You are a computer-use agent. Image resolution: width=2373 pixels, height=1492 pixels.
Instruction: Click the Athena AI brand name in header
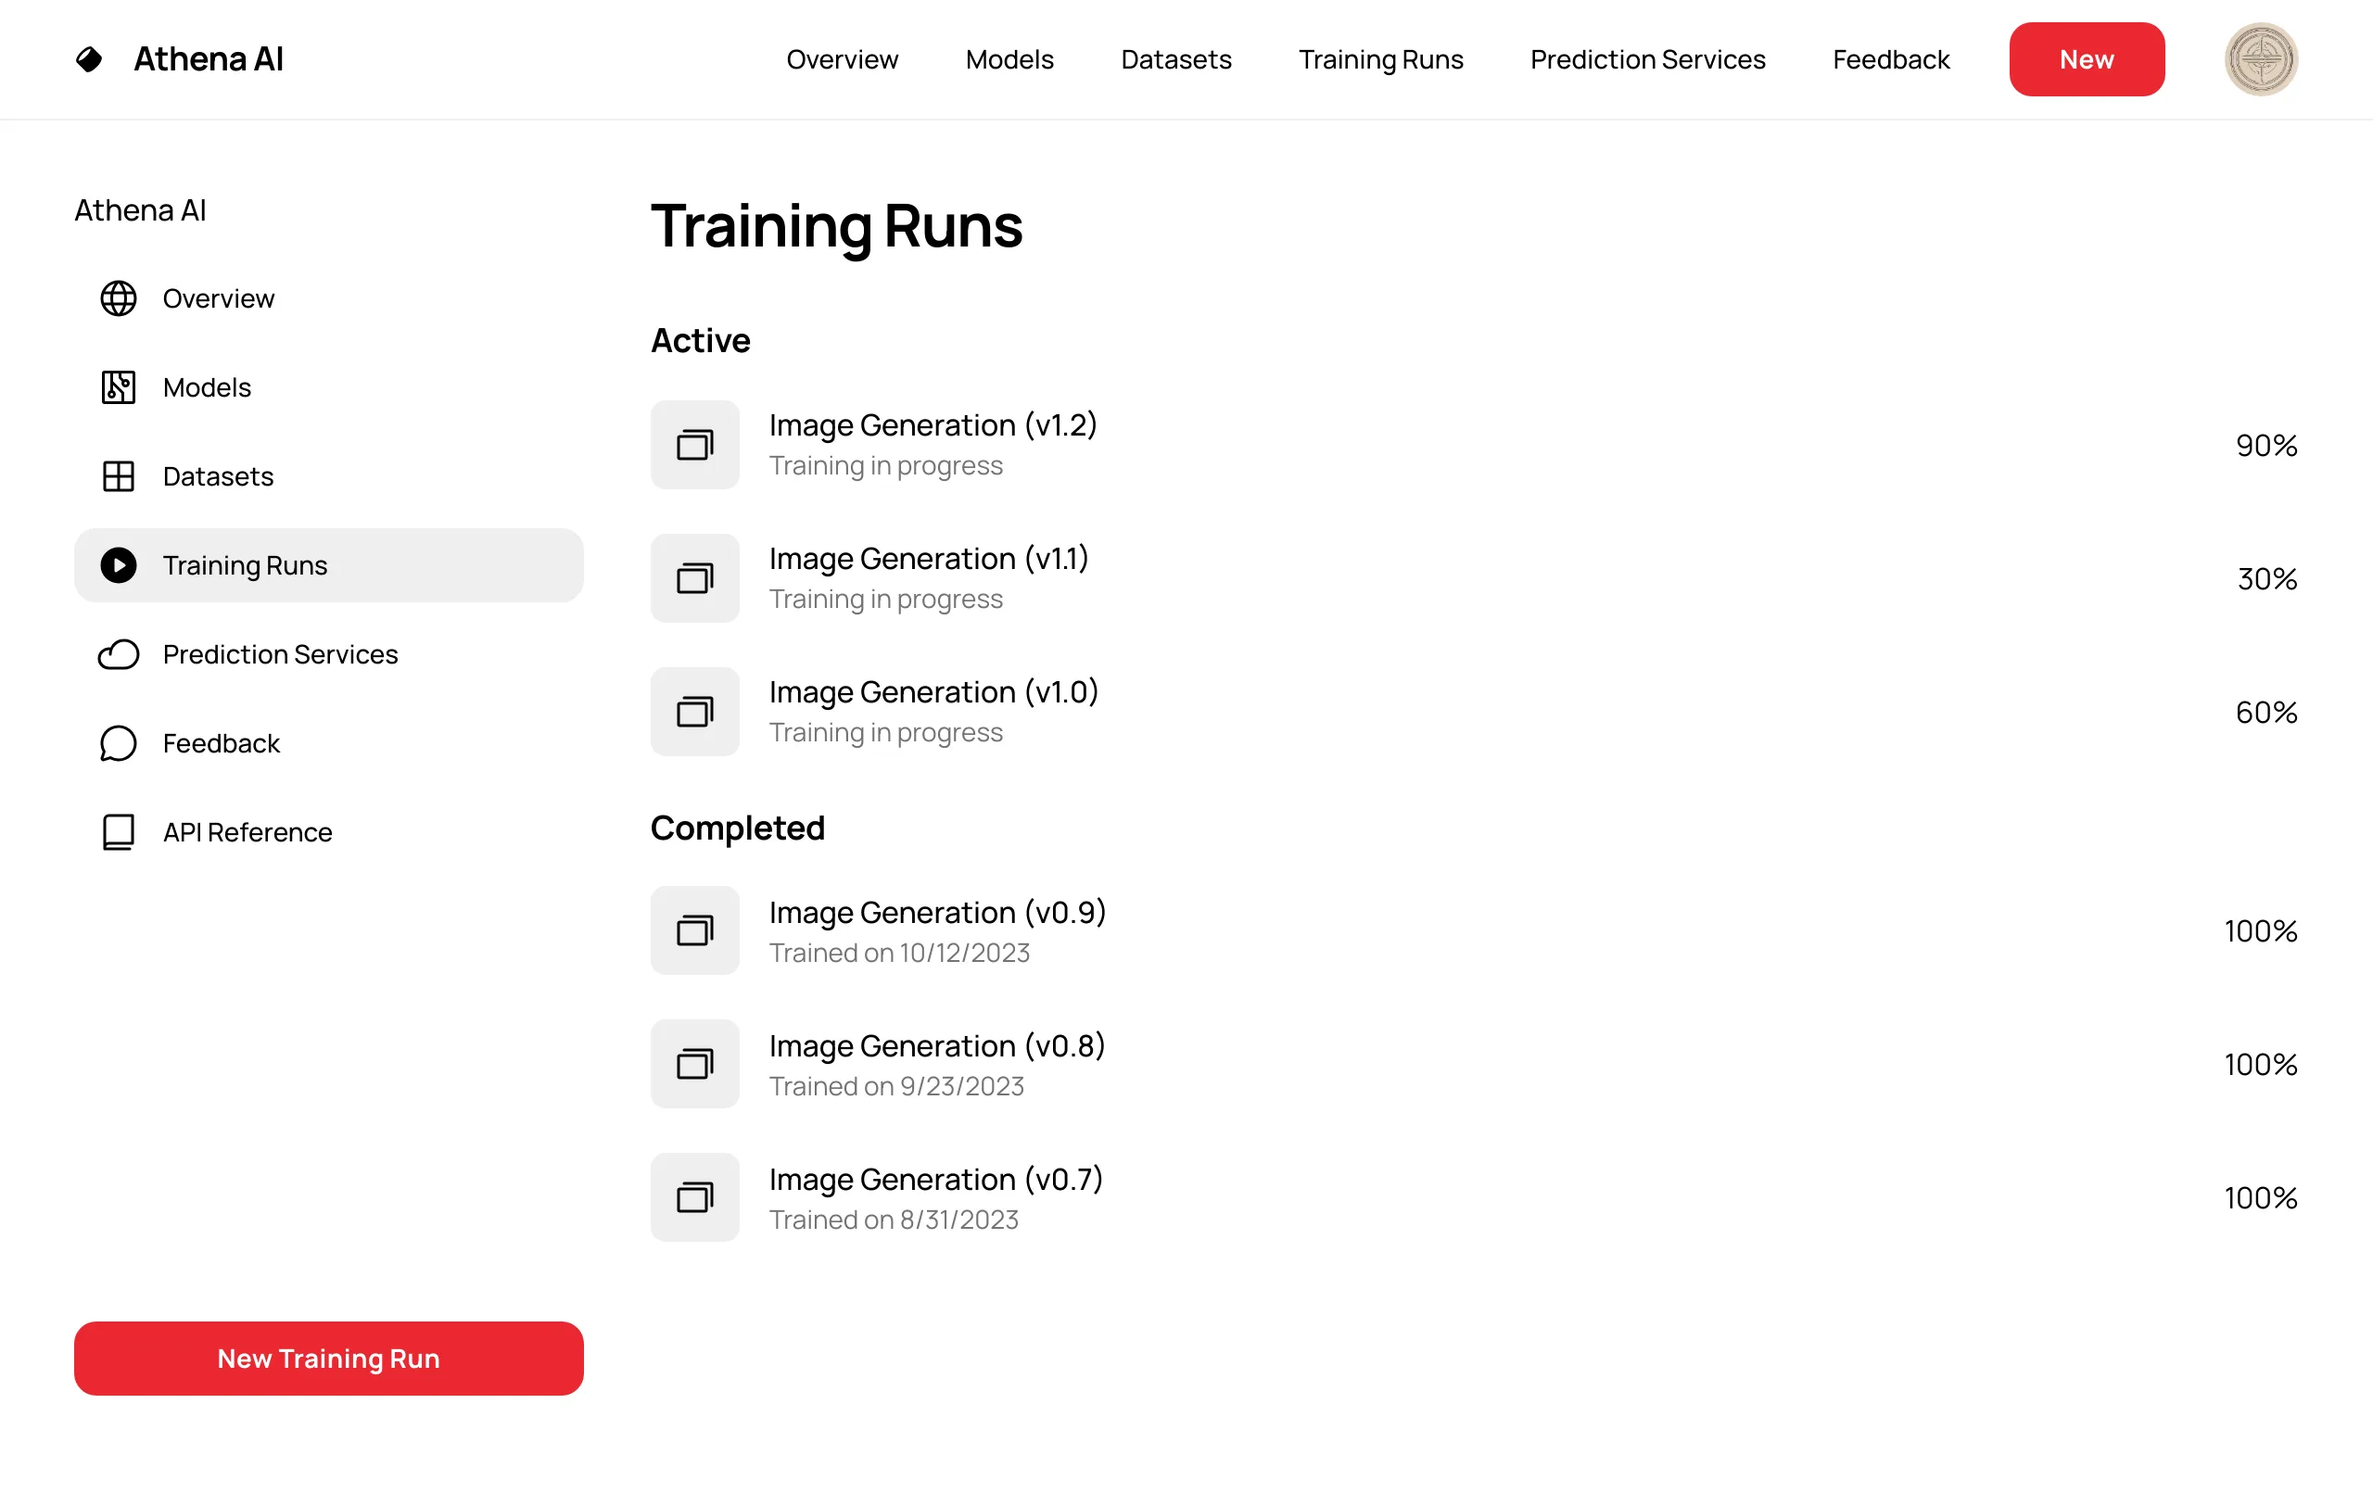point(208,59)
